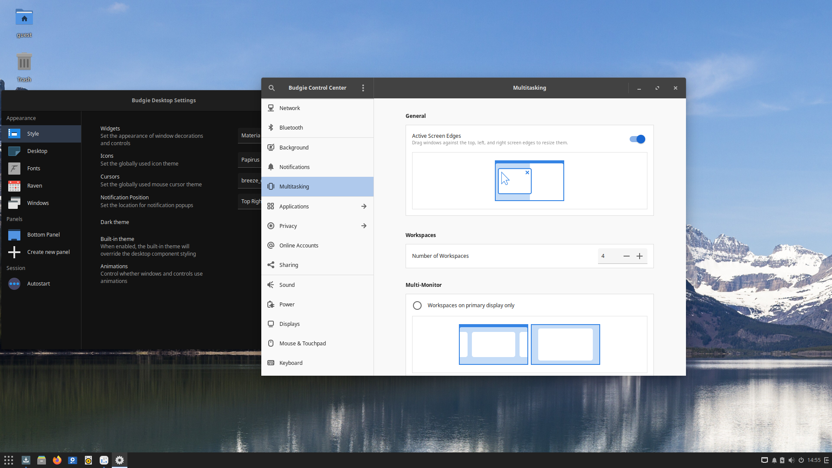Select Fonts in Budgie Desktop Settings

coord(41,169)
